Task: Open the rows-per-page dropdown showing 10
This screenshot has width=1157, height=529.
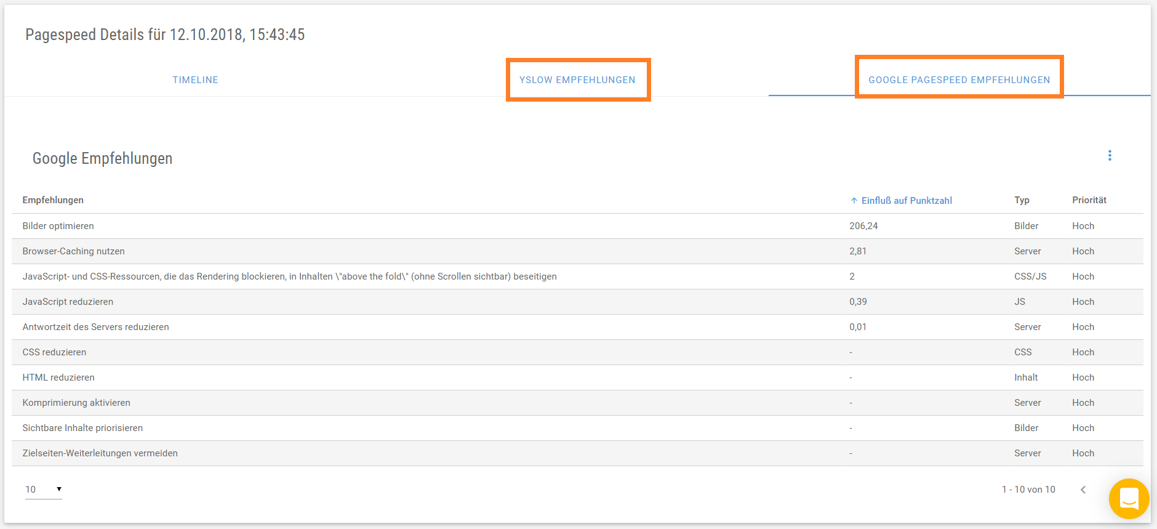Action: click(x=43, y=490)
